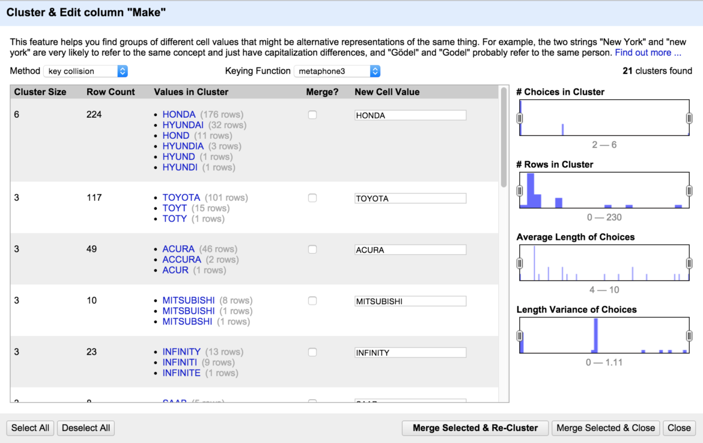Click the ACUR value link
The width and height of the screenshot is (703, 443).
coord(175,270)
